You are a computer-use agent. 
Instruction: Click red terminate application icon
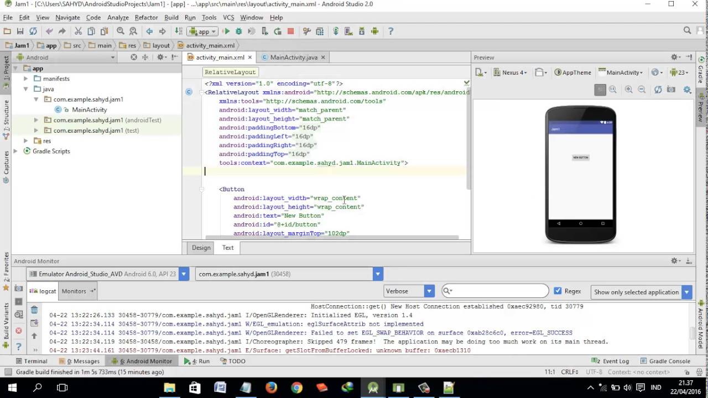tap(19, 331)
